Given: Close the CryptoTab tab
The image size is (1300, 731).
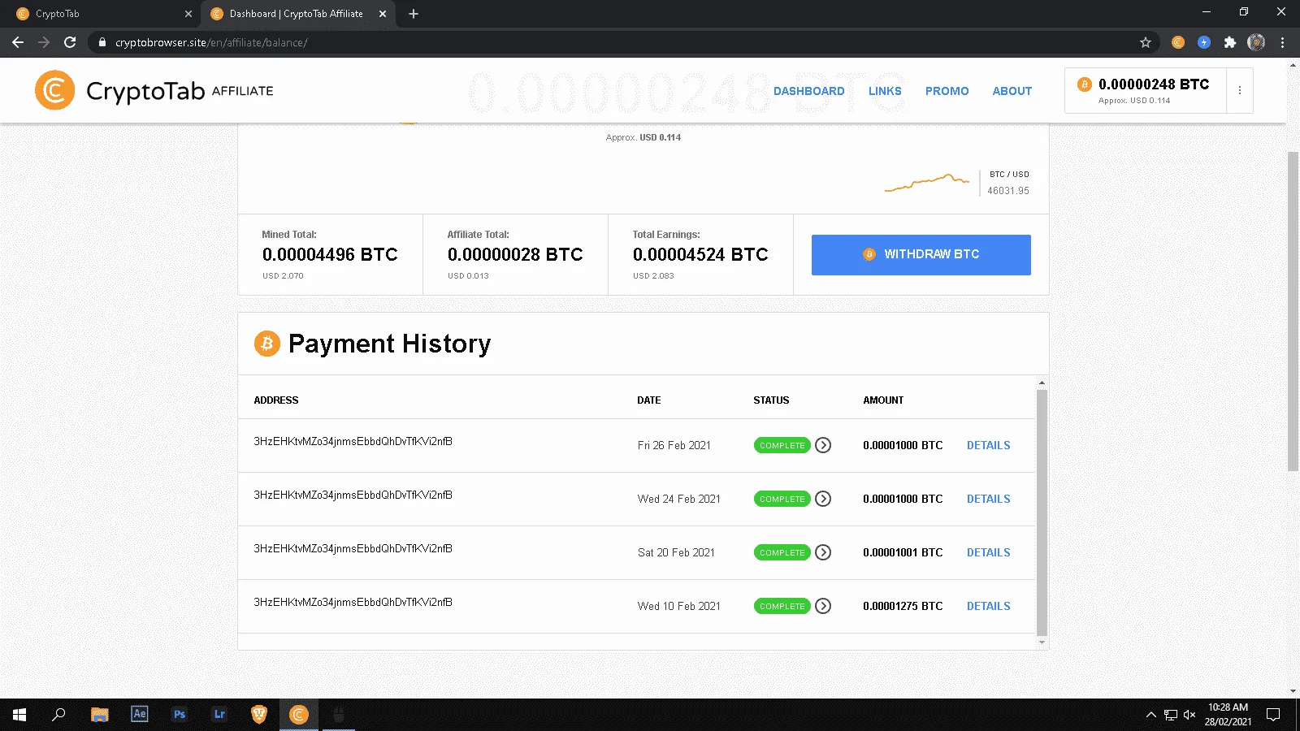Looking at the screenshot, I should tap(188, 14).
